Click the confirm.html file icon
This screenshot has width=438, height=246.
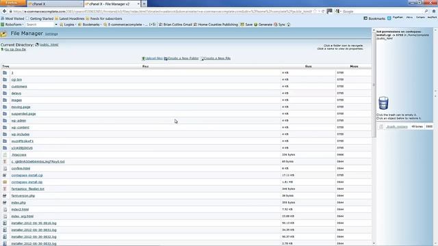tap(5, 169)
